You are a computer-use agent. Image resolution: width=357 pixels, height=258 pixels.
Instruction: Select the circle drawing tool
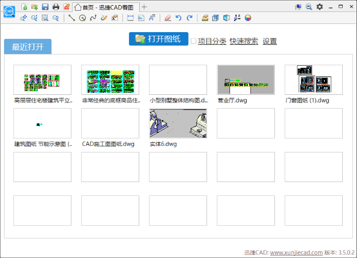pos(82,18)
